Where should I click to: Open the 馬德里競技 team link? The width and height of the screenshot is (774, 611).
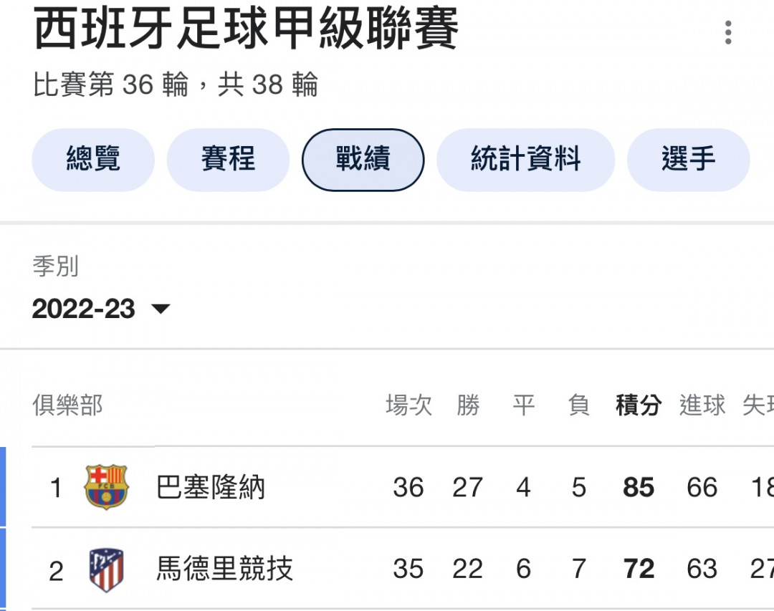pyautogui.click(x=224, y=569)
